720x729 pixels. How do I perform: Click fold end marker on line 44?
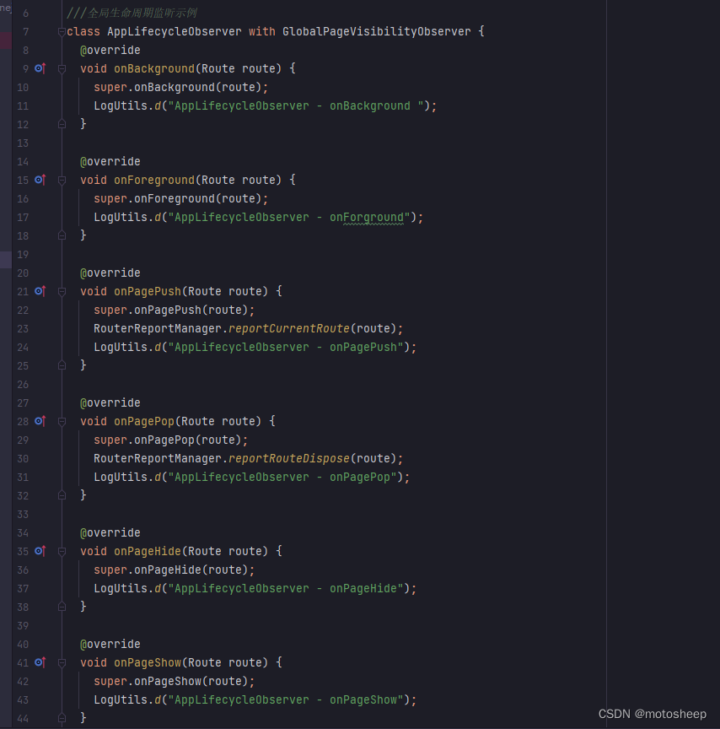click(x=62, y=718)
